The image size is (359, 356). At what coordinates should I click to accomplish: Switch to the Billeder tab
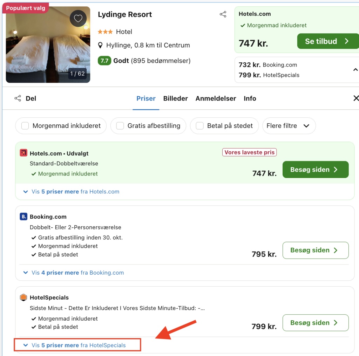[175, 98]
